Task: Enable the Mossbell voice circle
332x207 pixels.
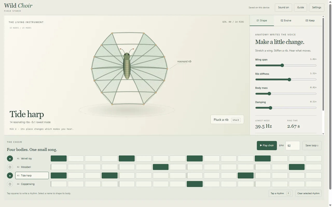Action: 10,167
